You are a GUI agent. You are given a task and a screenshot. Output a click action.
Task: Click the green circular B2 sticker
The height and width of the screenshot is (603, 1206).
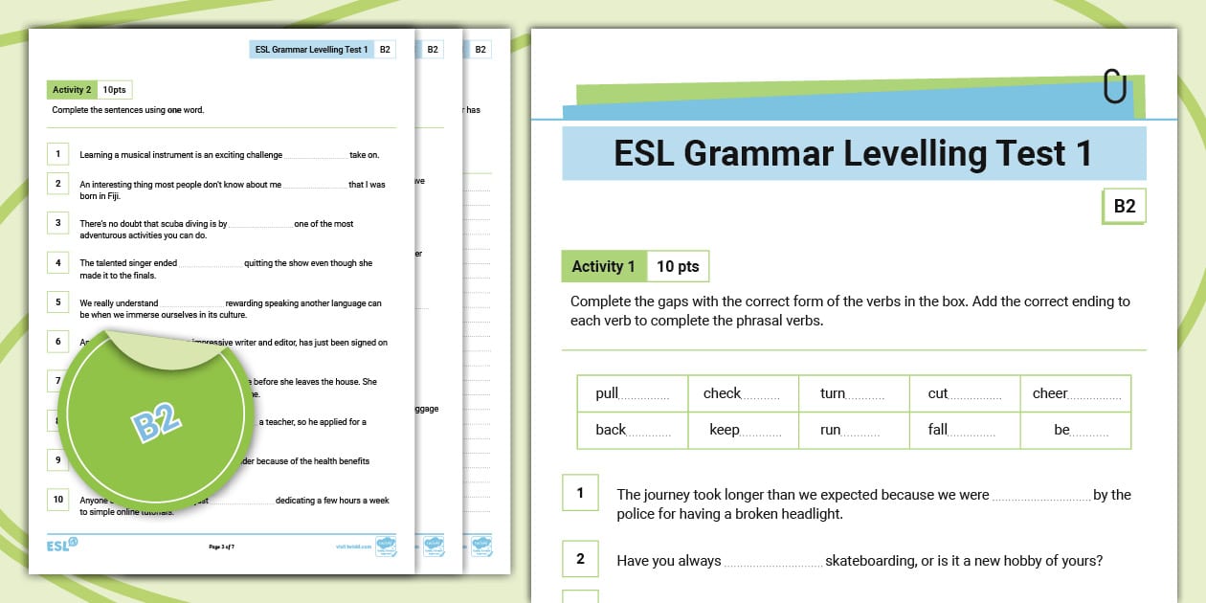pyautogui.click(x=158, y=418)
